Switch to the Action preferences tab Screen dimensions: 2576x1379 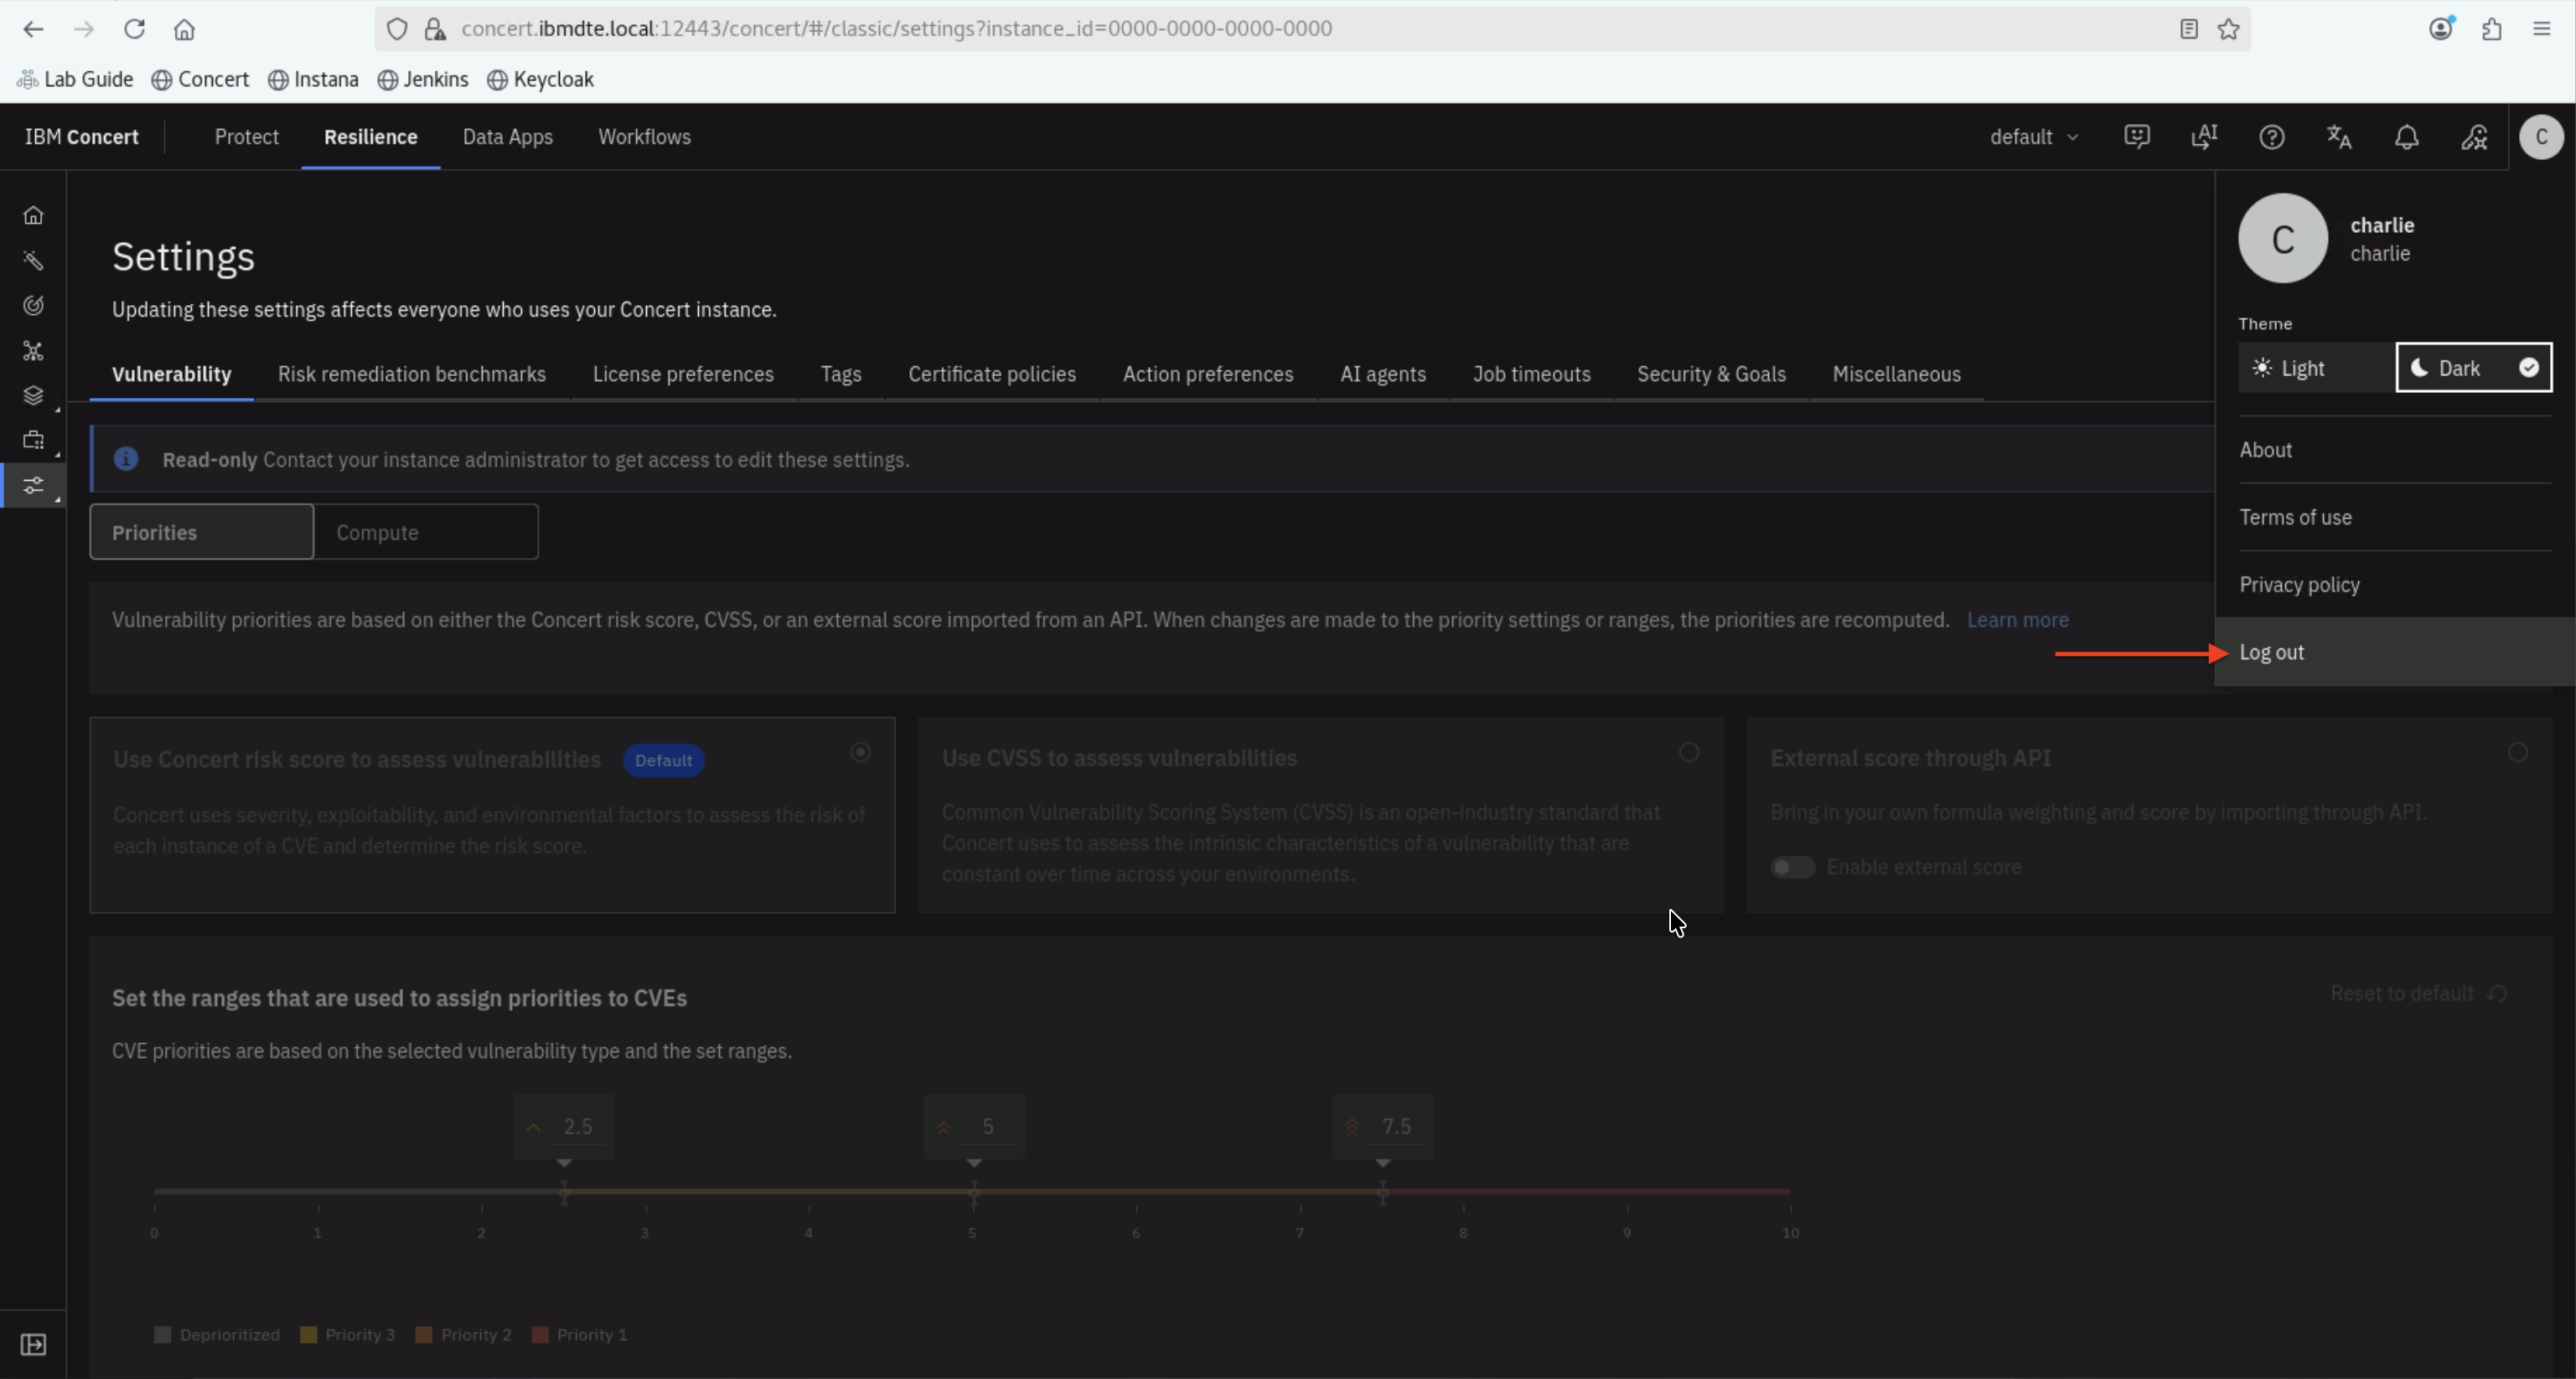(x=1208, y=374)
